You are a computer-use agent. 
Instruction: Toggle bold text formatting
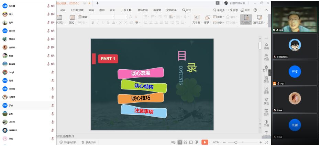[92, 23]
